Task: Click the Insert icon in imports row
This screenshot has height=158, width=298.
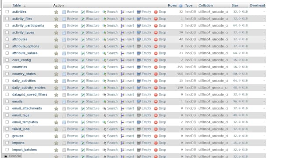Action: (123, 143)
